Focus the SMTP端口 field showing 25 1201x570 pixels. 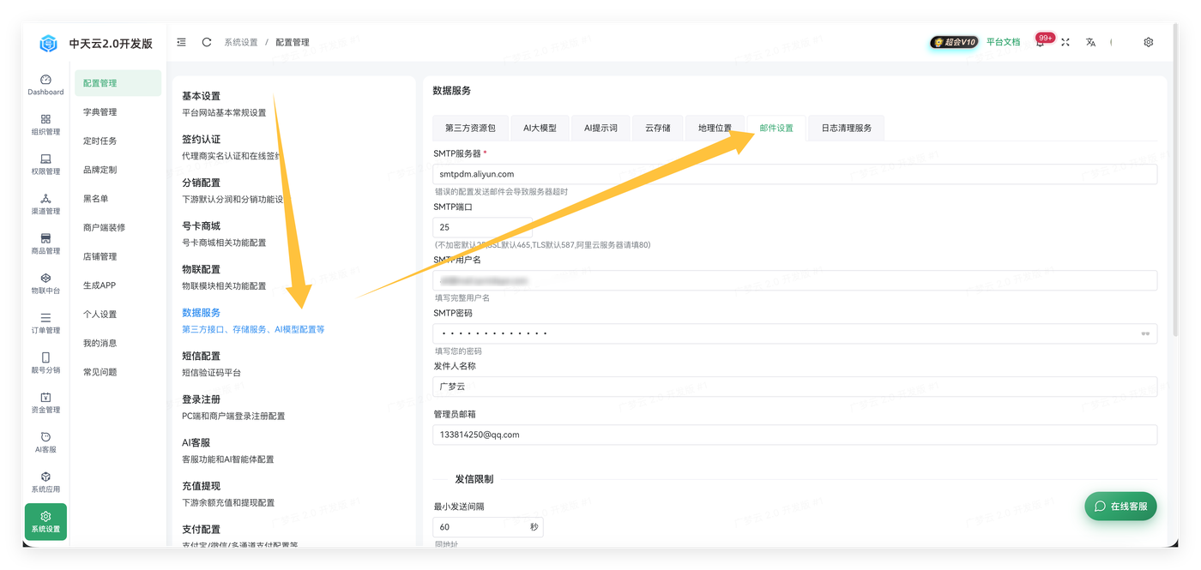click(483, 227)
